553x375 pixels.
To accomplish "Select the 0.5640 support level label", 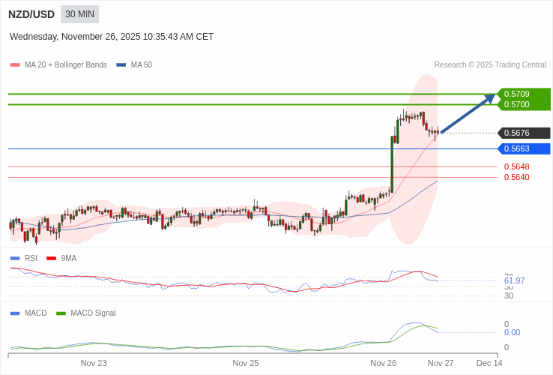I will click(x=517, y=177).
